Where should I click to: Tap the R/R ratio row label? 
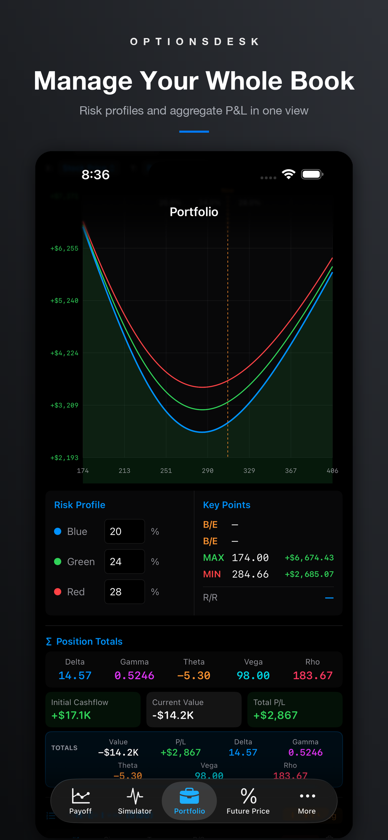(x=210, y=597)
